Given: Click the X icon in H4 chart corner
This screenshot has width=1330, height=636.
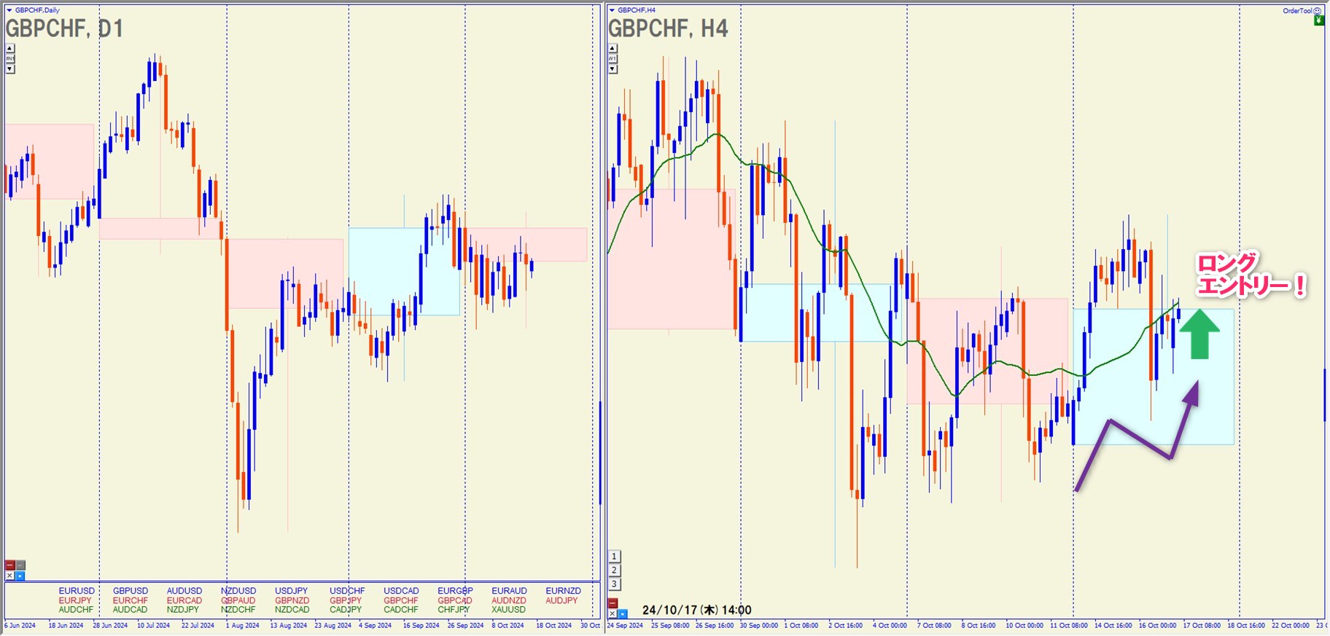Looking at the screenshot, I should pos(612,613).
